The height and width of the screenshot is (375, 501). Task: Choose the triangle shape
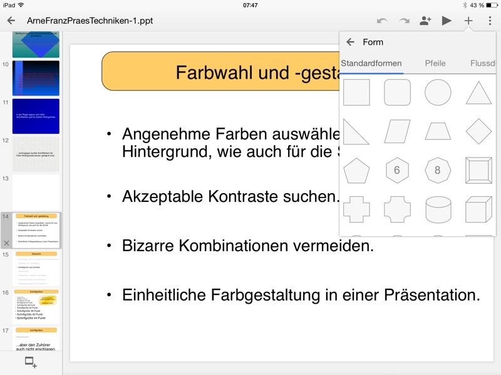pos(478,92)
